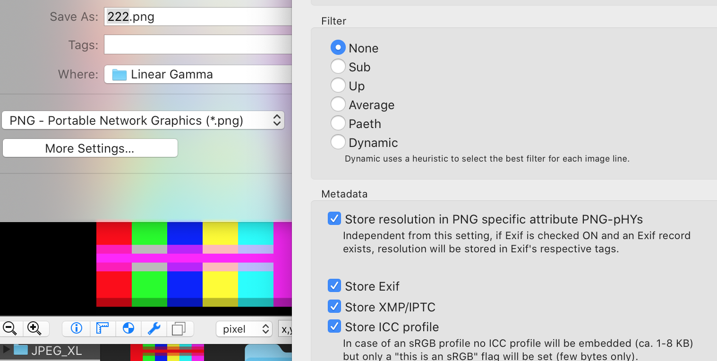
Task: Click the blue quartered-circle position icon
Action: pyautogui.click(x=128, y=328)
